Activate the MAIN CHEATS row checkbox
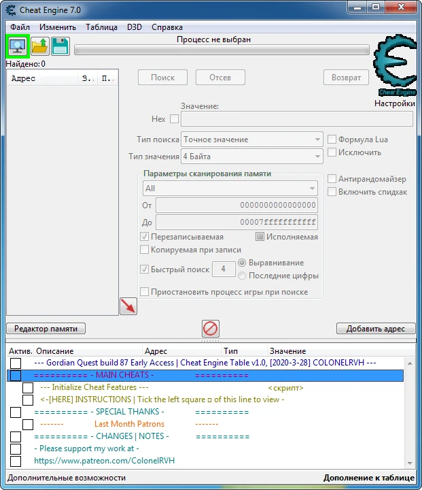Image resolution: width=422 pixels, height=490 pixels. click(16, 375)
